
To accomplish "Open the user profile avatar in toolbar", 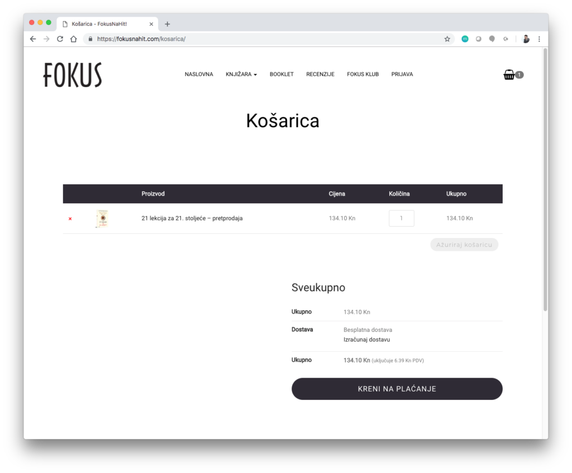I will point(526,39).
